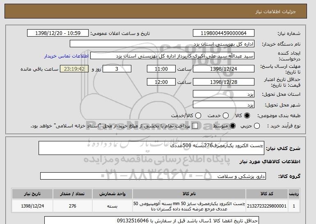The height and width of the screenshot is (224, 316).
Task: Click the جزئیات اطلاعات نیاز header title
Action: (x=275, y=12)
